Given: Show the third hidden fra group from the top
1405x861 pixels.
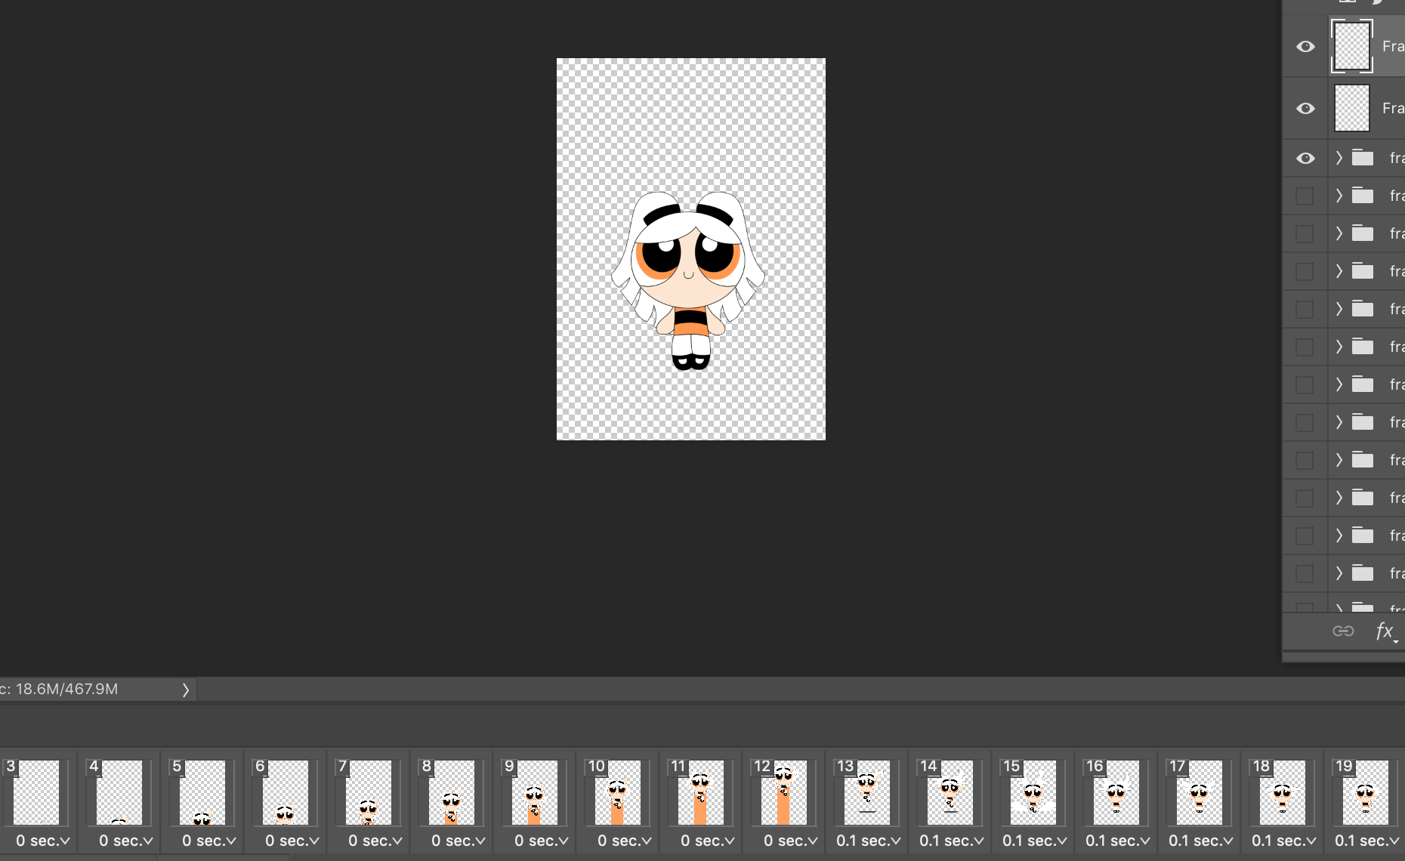Looking at the screenshot, I should tap(1305, 272).
